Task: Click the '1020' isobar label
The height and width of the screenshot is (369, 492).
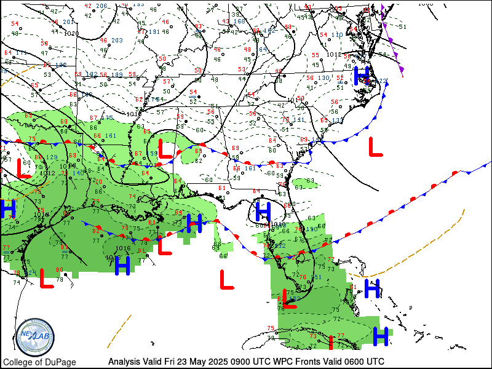Action: pyautogui.click(x=71, y=34)
